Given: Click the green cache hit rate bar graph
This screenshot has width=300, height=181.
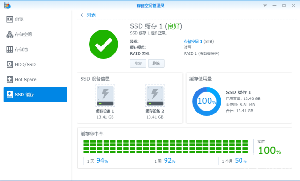Looking at the screenshot, I should click(165, 147).
